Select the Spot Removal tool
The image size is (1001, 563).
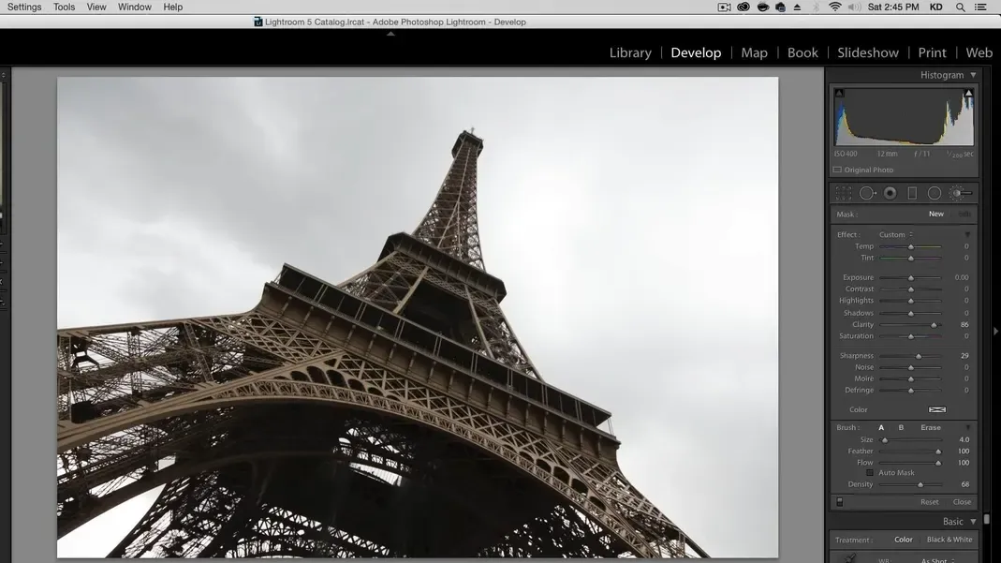pyautogui.click(x=867, y=193)
